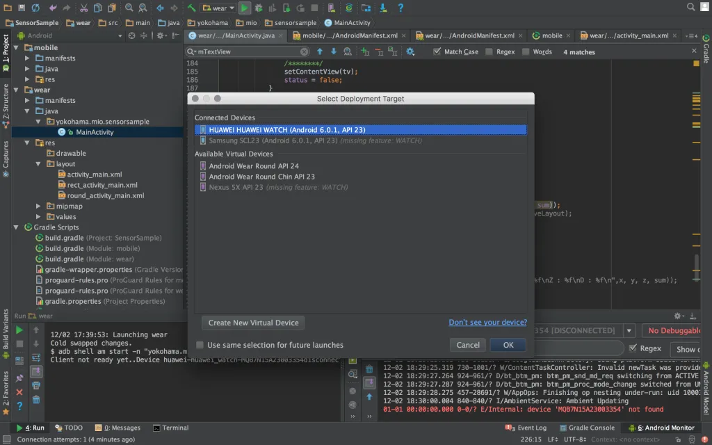Click the trash icon in Run panel
Screen dimensions: 712x445
35,400
